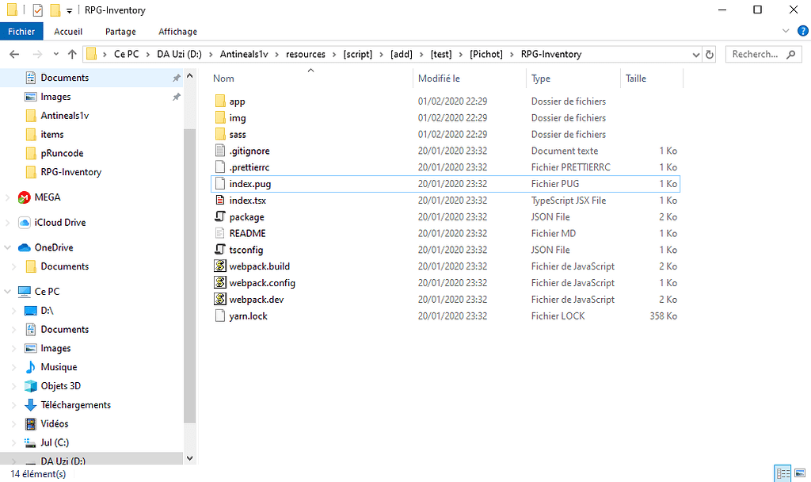Image resolution: width=811 pixels, height=482 pixels.
Task: Select the webpack.build JavaScript file icon
Action: (x=221, y=266)
